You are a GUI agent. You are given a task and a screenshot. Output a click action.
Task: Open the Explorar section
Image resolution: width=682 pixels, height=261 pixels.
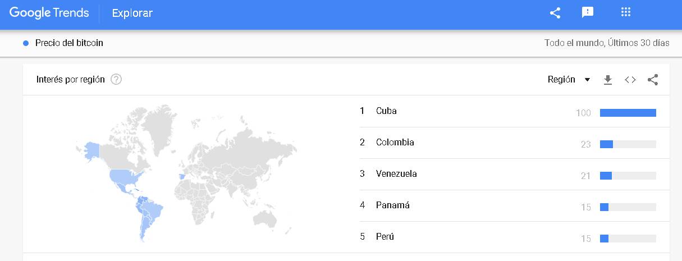pos(132,13)
